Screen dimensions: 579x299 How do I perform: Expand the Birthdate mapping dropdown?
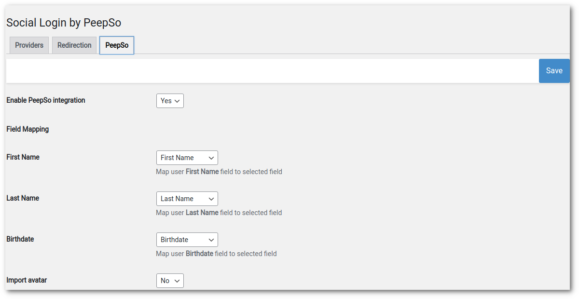(187, 240)
